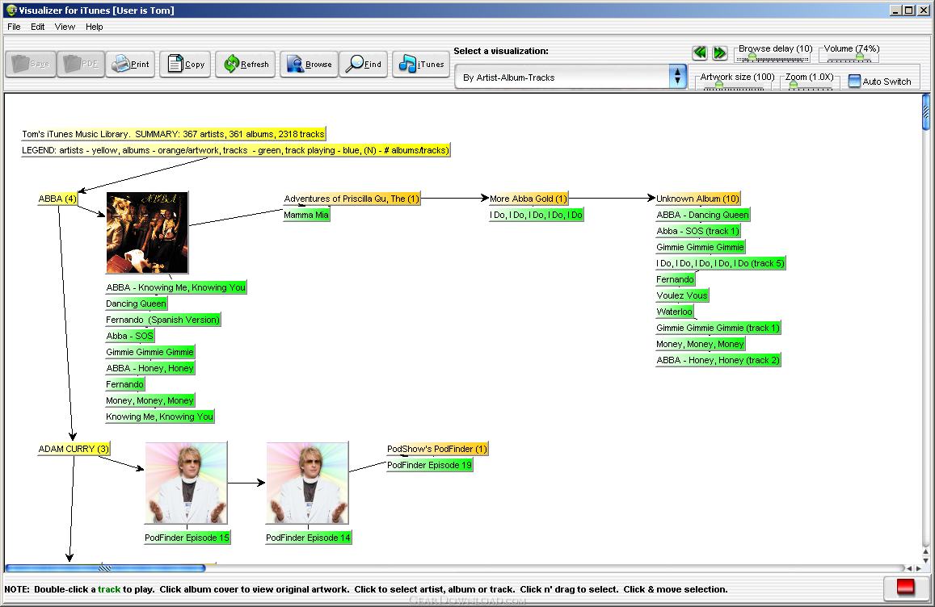Select the Mamma Mia track
935x607 pixels.
coord(306,215)
